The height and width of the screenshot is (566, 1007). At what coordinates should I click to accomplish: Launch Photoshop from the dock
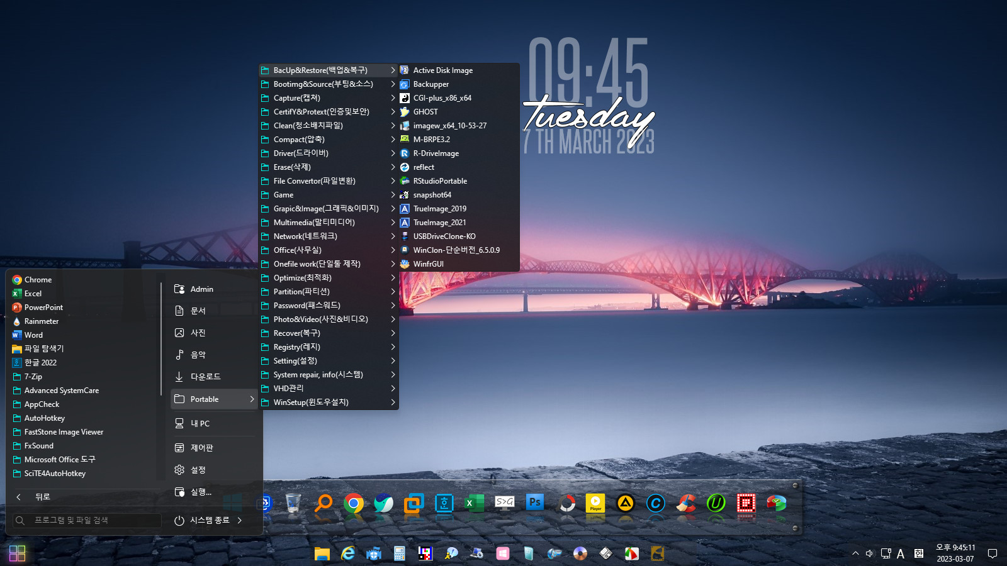point(535,502)
